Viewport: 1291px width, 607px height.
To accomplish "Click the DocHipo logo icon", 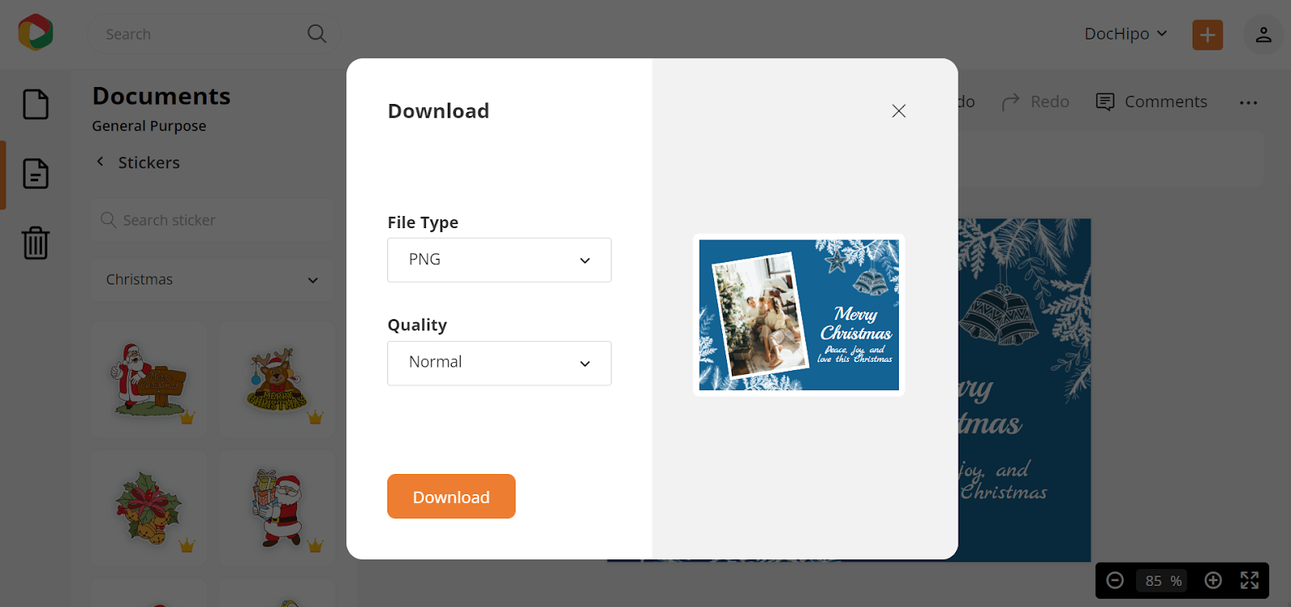I will tap(36, 33).
